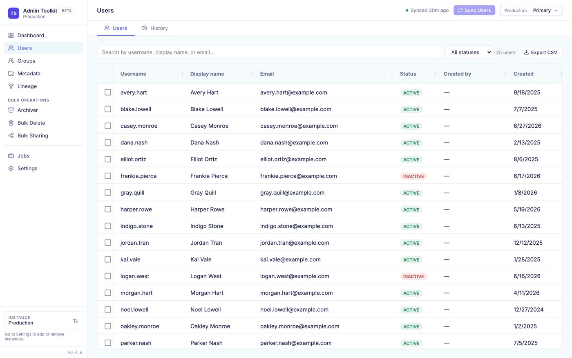572x358 pixels.
Task: Click the Lineage branch icon
Action: click(x=11, y=86)
